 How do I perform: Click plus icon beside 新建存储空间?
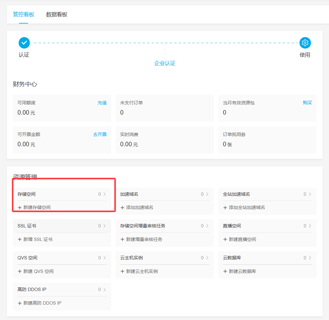tap(20, 208)
